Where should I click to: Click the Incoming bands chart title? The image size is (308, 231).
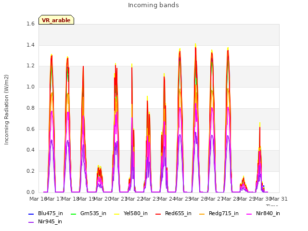tap(154, 5)
